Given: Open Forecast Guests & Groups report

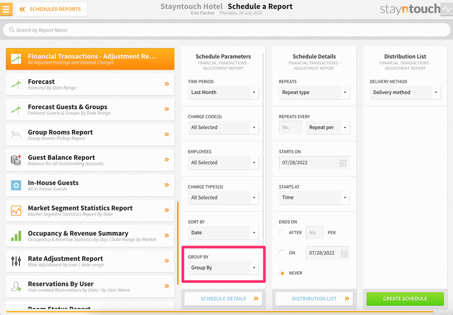Looking at the screenshot, I should click(x=90, y=109).
